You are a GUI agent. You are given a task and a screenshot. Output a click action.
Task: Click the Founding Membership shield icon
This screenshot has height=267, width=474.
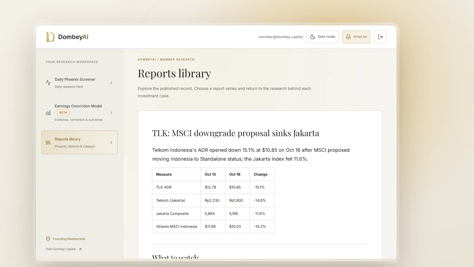pos(48,239)
